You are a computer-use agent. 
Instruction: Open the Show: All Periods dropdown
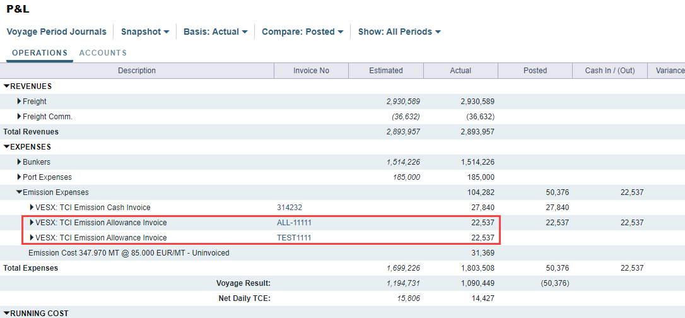[399, 32]
